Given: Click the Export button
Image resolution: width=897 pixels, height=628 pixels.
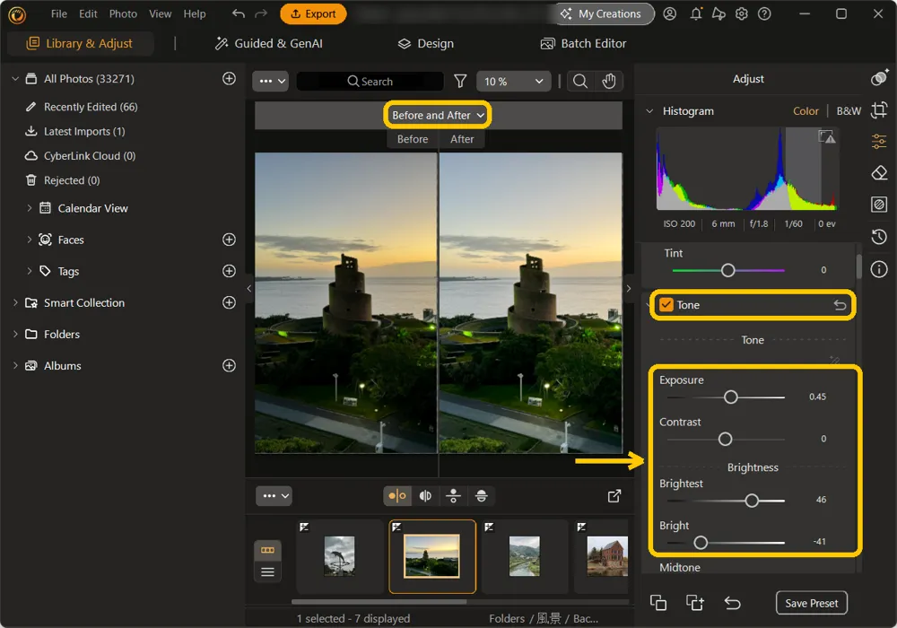Looking at the screenshot, I should (313, 13).
